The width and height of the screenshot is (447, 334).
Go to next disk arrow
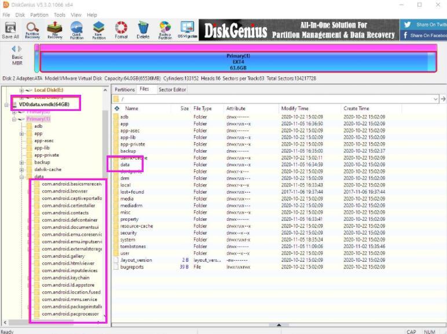pyautogui.click(x=20, y=49)
